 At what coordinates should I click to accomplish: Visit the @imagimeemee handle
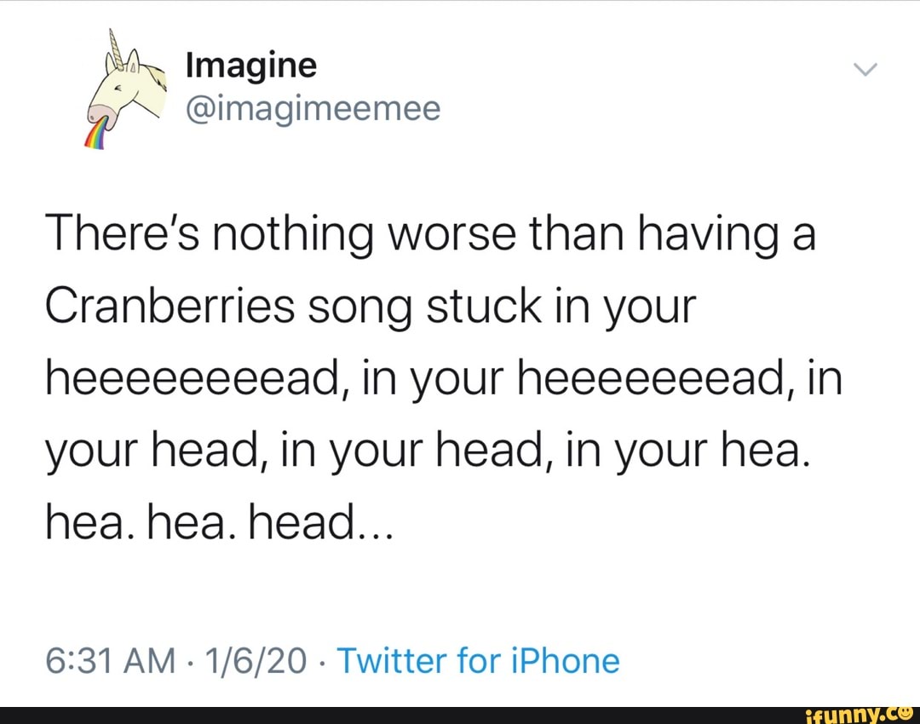point(313,108)
